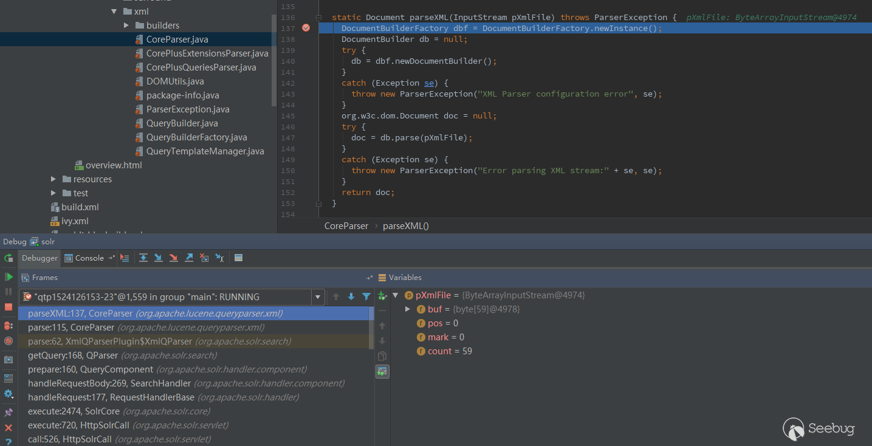Screen dimensions: 872x446
Task: Select the Debugger tab
Action: coord(40,258)
